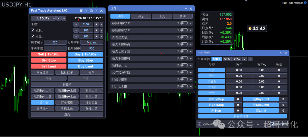Viewport: 308px width, 137px height.
Task: Switch to the 工具 tab
Action: pos(162,16)
